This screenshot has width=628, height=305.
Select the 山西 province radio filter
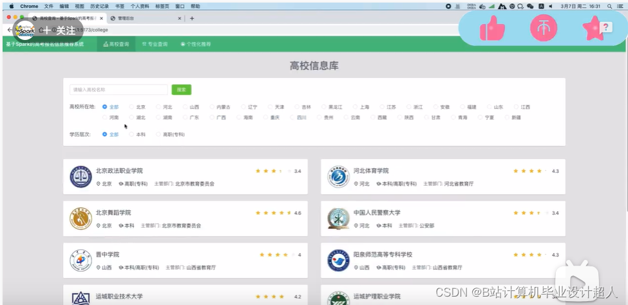(x=185, y=107)
